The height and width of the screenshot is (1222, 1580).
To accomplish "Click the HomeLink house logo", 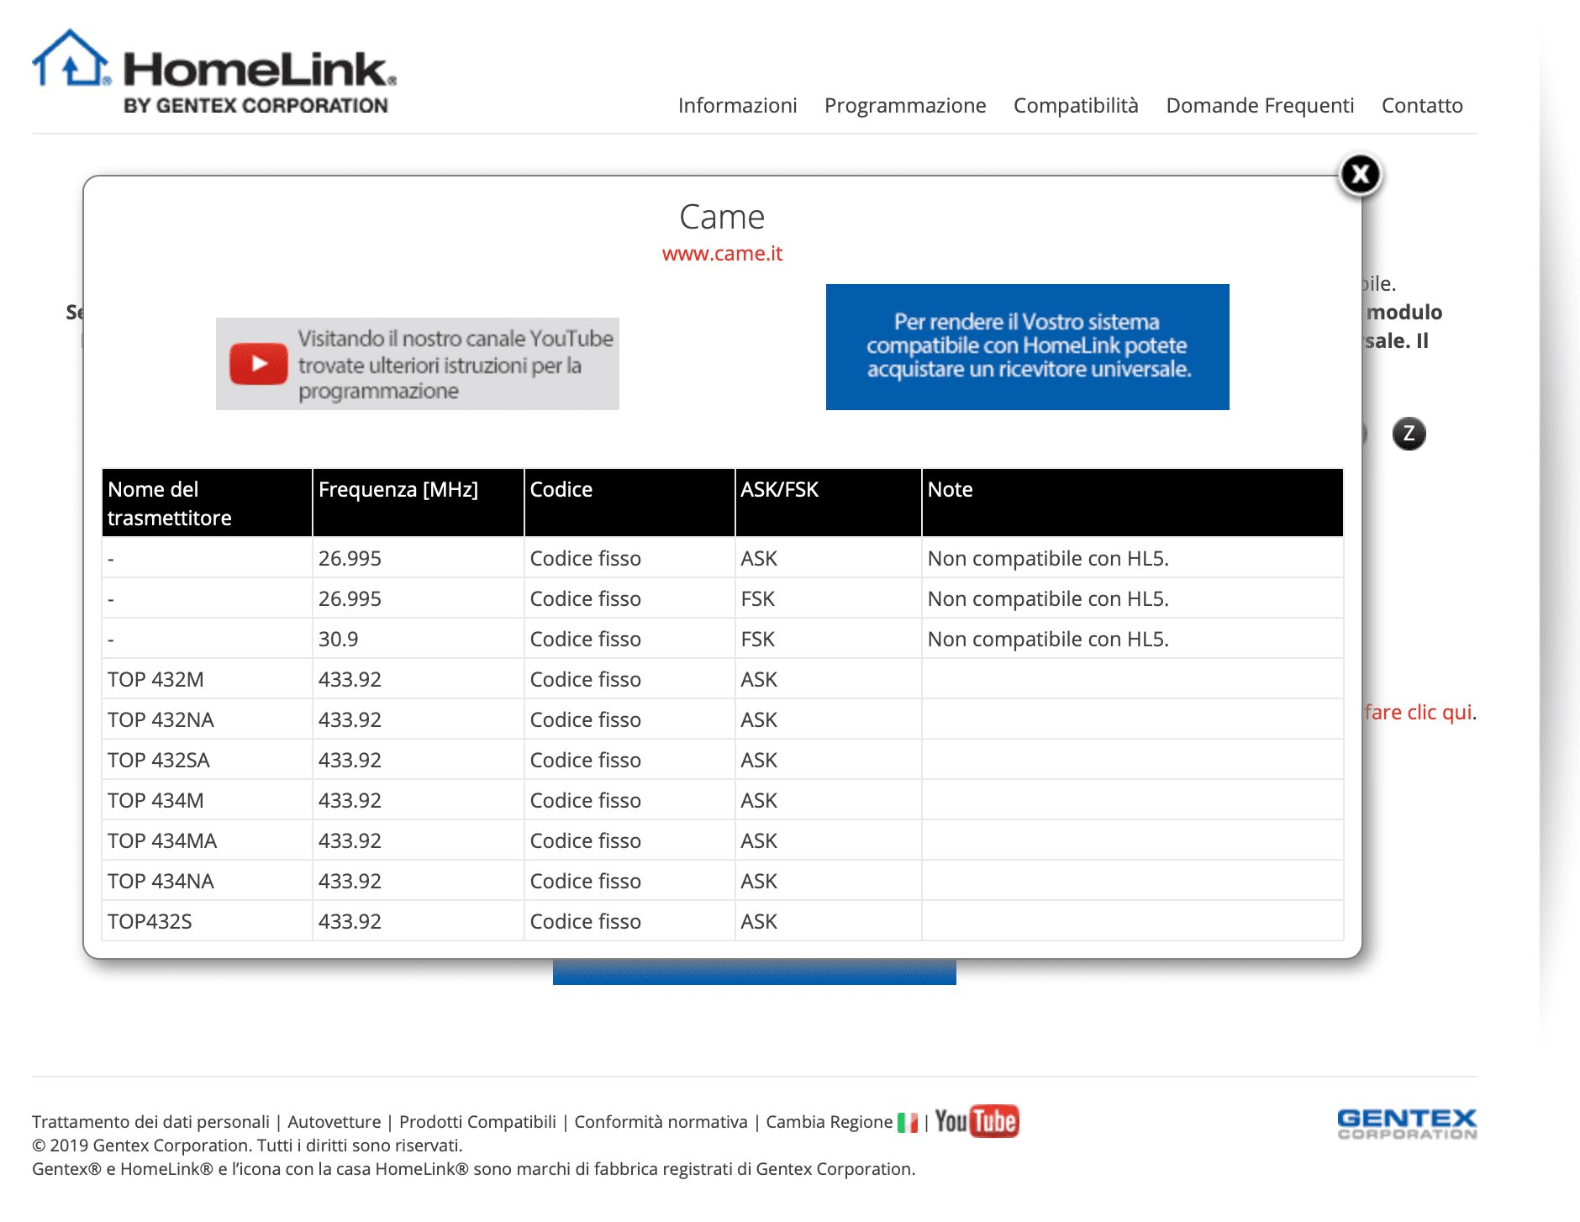I will click(x=214, y=71).
